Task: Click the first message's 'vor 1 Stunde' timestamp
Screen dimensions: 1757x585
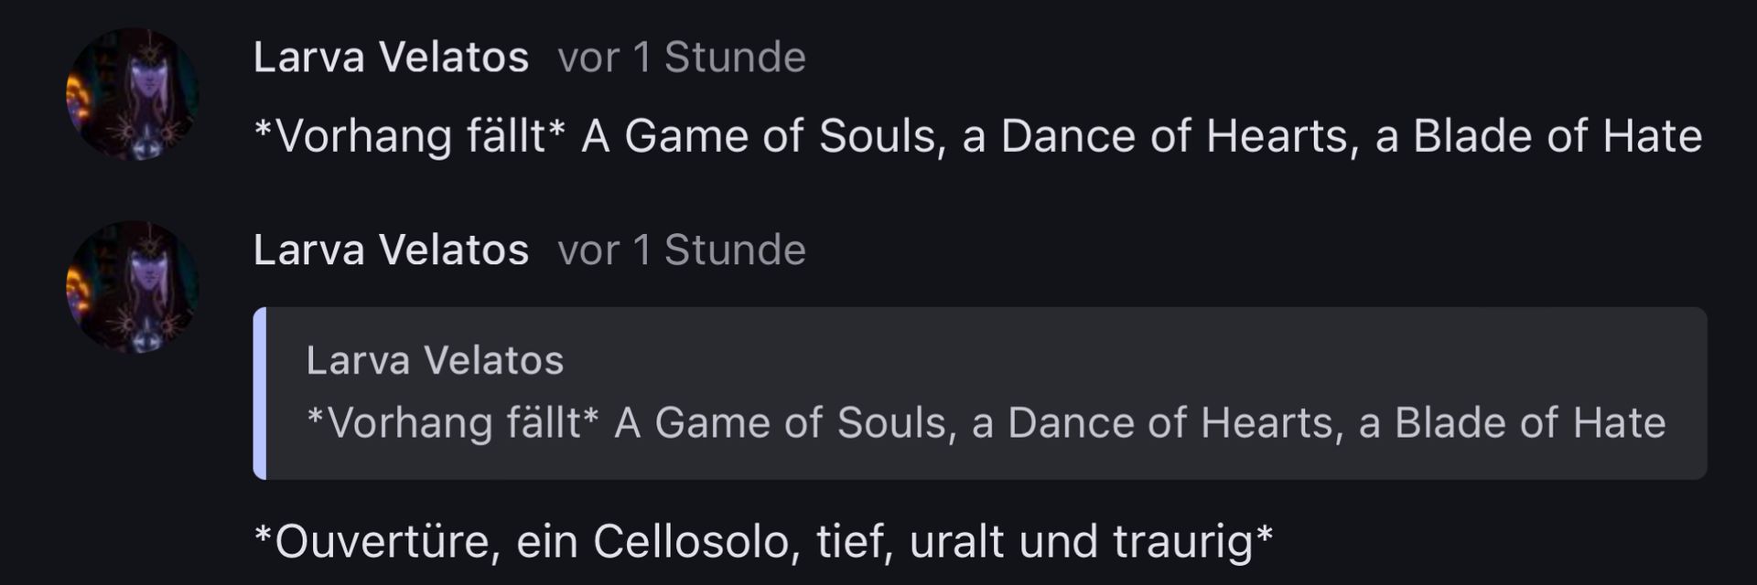Action: [682, 58]
